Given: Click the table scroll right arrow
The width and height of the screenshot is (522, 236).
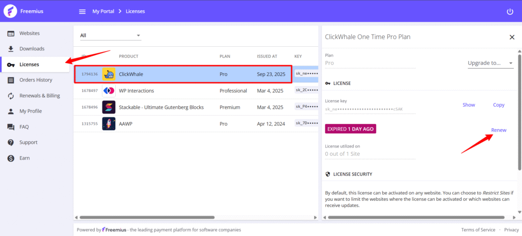Looking at the screenshot, I should pyautogui.click(x=316, y=217).
